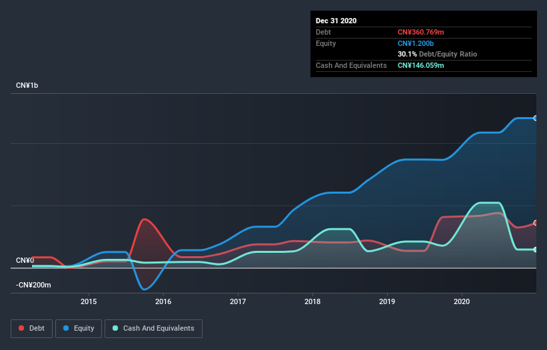Click the 2019 x-axis label
This screenshot has height=350, width=547.
[x=387, y=301]
